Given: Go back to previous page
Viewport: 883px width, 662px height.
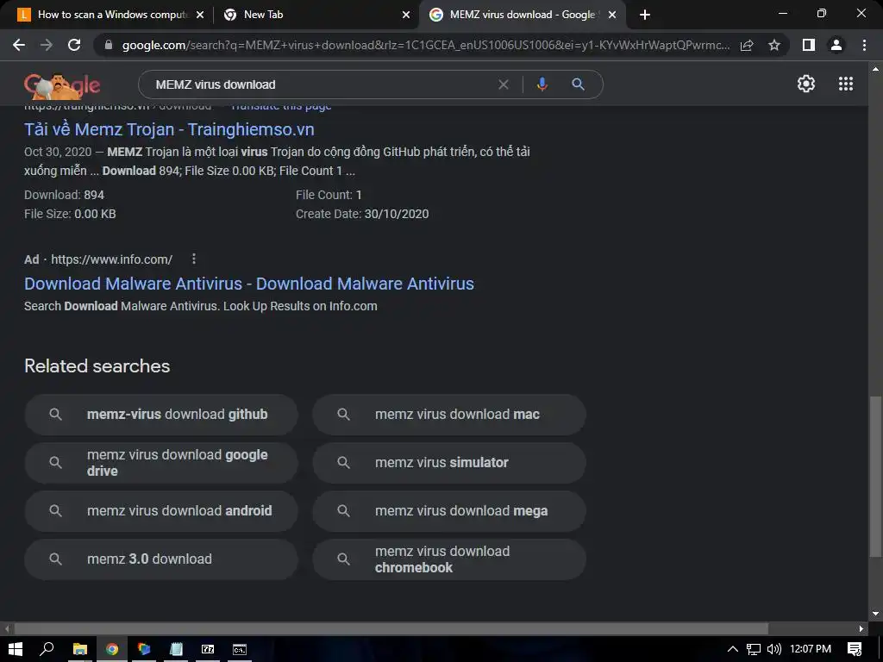Looking at the screenshot, I should [19, 45].
